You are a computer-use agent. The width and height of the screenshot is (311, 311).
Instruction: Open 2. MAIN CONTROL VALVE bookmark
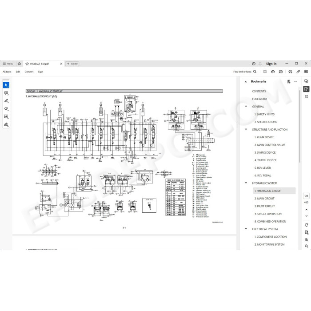coord(270,145)
